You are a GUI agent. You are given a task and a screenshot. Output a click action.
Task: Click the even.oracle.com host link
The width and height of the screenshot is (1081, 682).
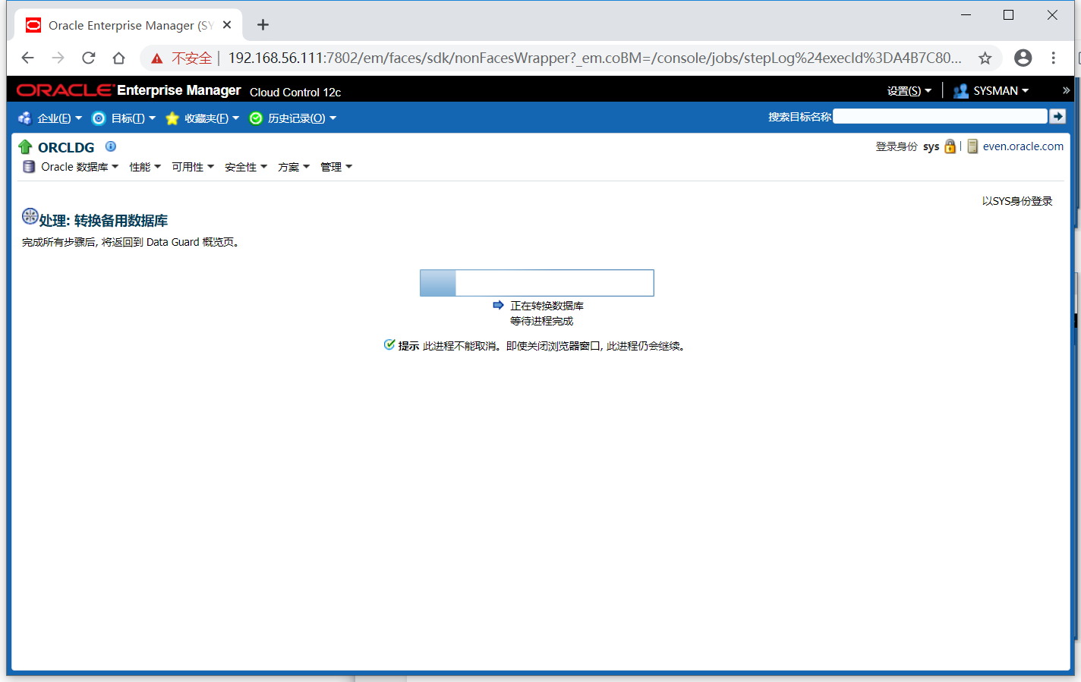pos(1023,146)
